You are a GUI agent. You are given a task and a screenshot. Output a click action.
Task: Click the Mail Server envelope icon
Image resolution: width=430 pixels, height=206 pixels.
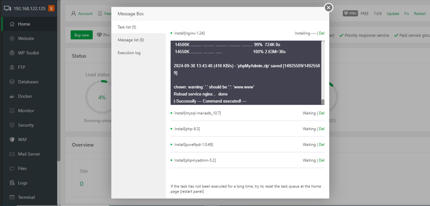[12, 154]
